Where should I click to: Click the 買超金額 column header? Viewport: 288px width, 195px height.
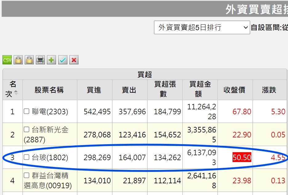(x=200, y=89)
